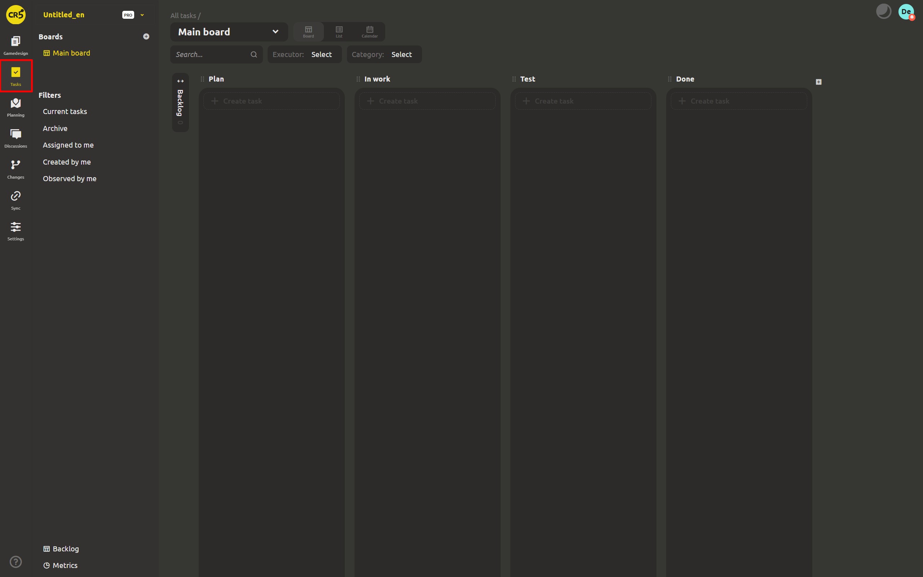Open the Discussions section
The image size is (923, 577).
coord(16,138)
